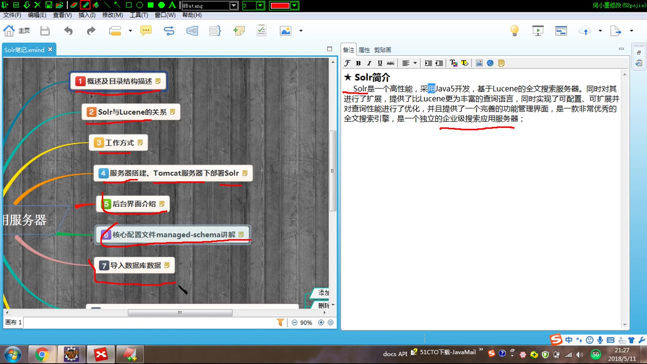Screen dimensions: 647x364
Task: Toggle bold in notes editor
Action: pyautogui.click(x=358, y=63)
